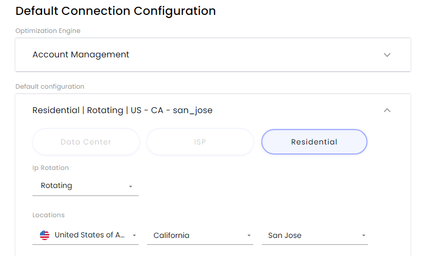Click the arrow beside Rotating
The width and height of the screenshot is (427, 256).
tap(131, 186)
